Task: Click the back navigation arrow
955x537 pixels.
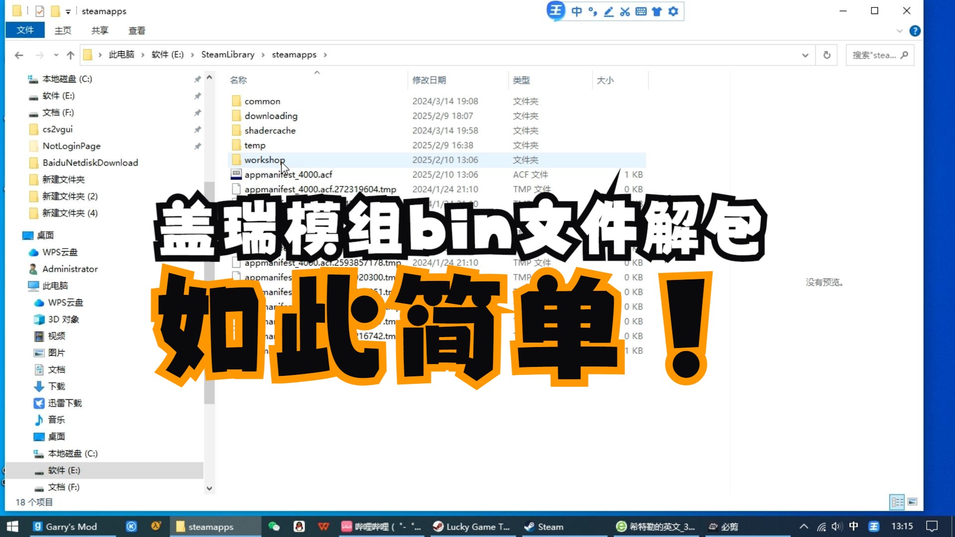Action: (x=19, y=55)
